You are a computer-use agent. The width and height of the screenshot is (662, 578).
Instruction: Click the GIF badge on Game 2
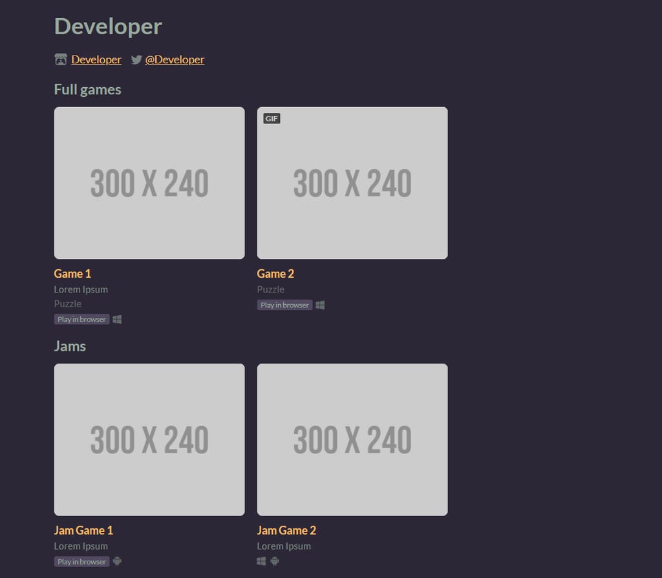pos(272,119)
